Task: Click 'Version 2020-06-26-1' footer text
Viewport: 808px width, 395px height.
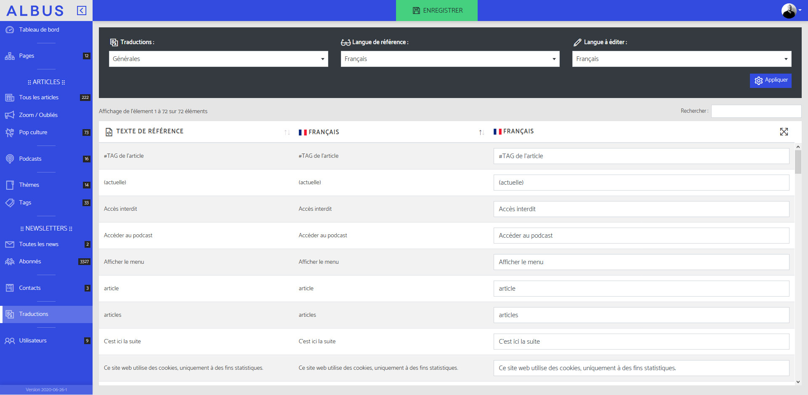Action: click(46, 390)
